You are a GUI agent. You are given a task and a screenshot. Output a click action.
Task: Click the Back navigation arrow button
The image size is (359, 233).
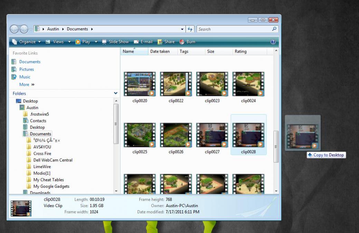(15, 29)
